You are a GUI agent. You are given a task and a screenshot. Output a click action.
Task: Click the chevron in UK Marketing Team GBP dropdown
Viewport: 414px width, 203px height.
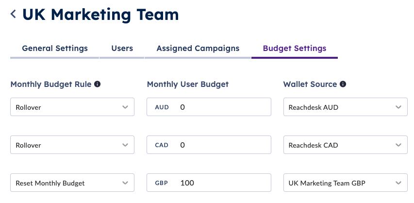click(398, 183)
